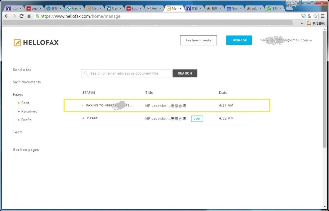
Task: Click the dark SEARCH button
Action: click(x=185, y=73)
